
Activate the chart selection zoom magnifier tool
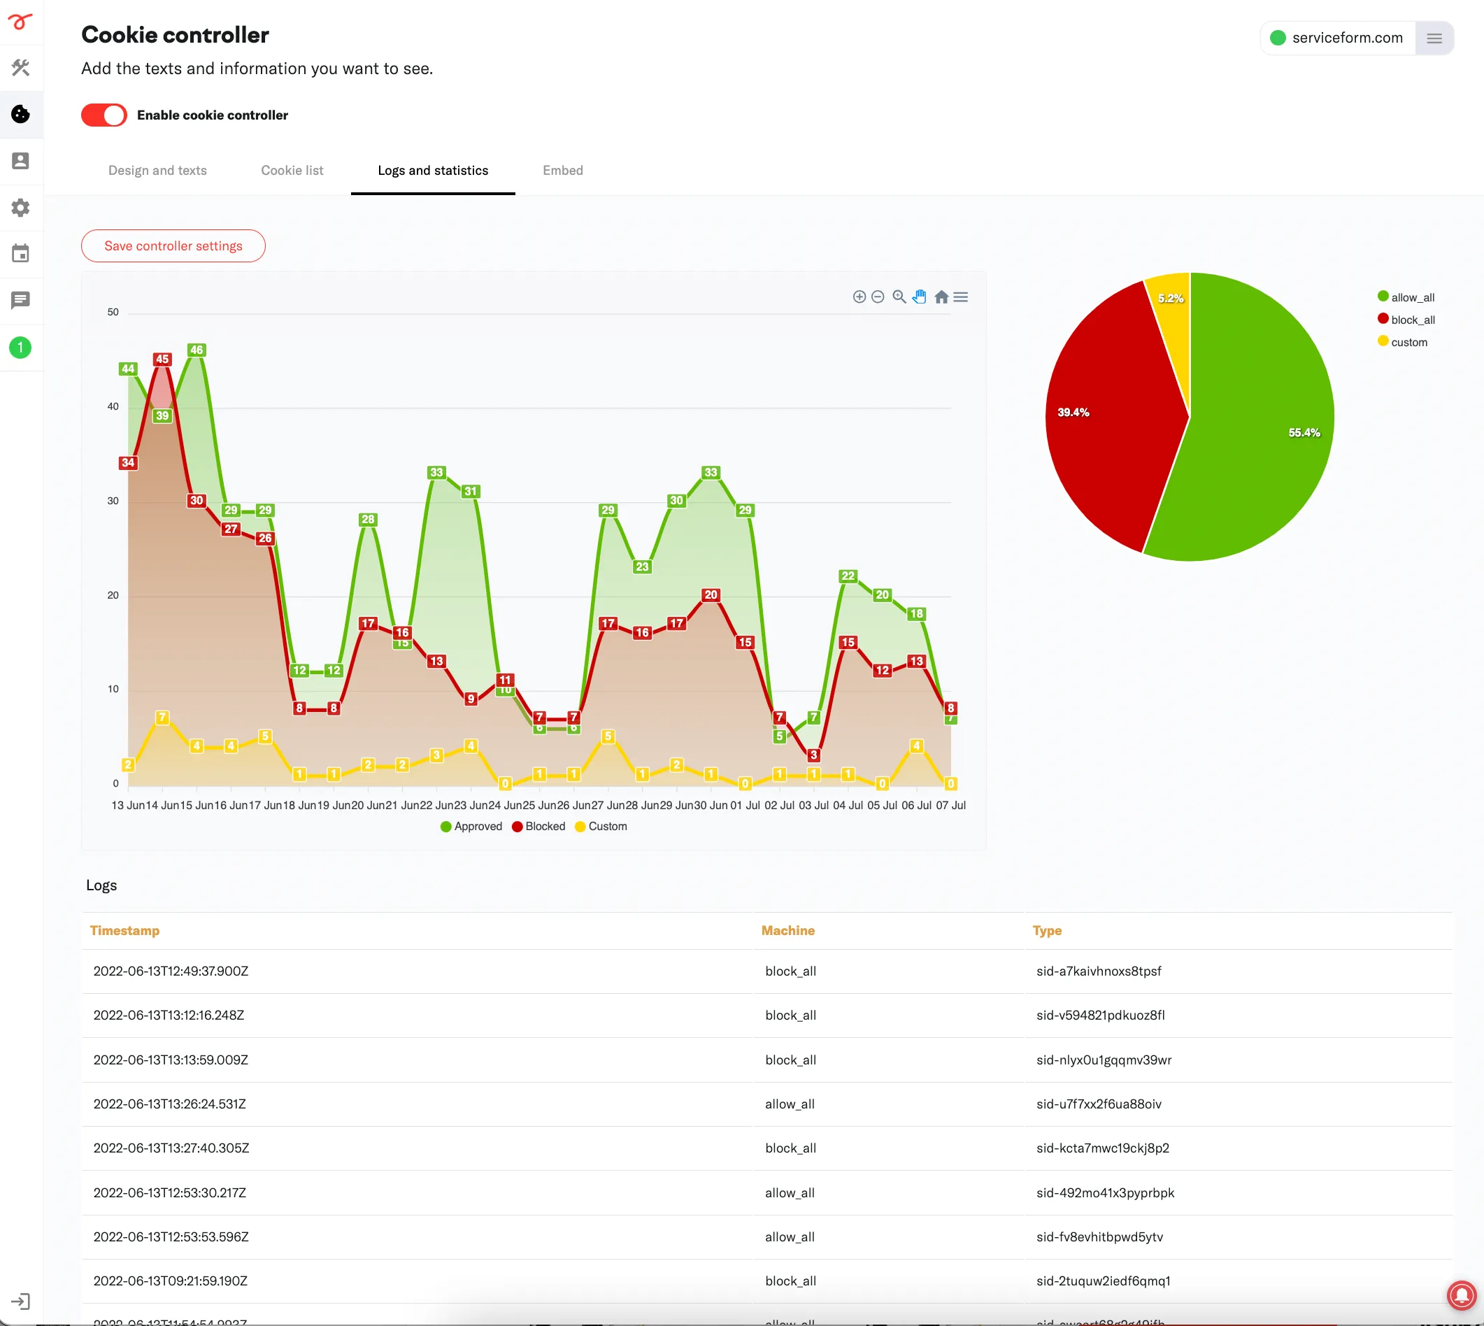point(899,297)
